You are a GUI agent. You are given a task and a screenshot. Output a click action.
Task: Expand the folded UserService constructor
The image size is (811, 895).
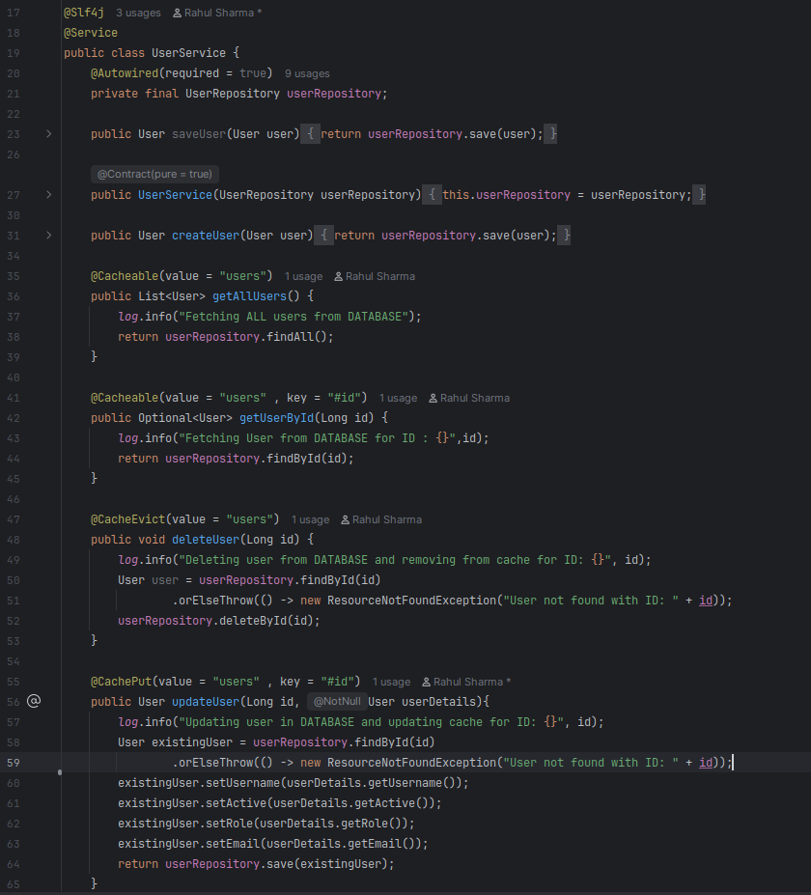[48, 194]
